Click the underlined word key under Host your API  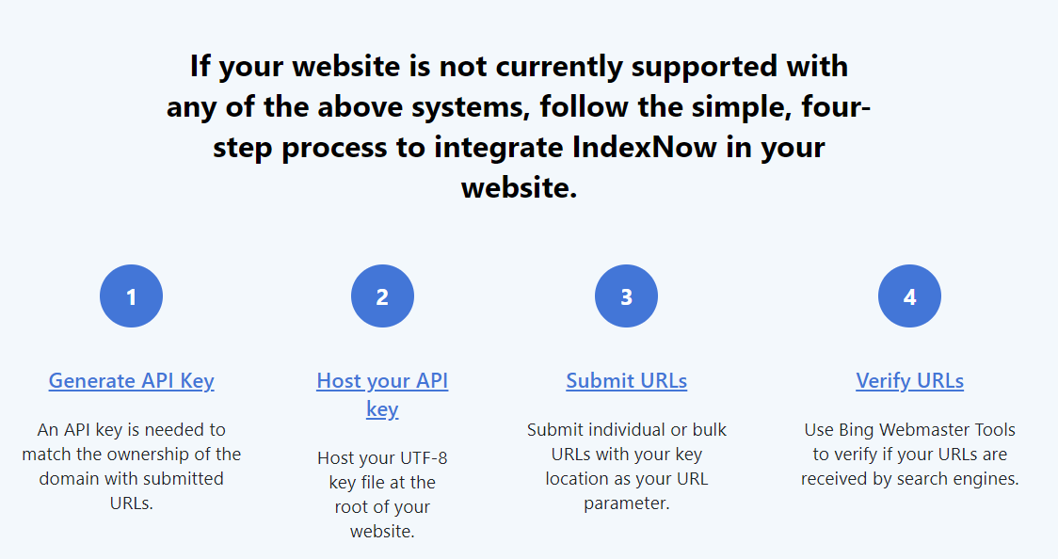pos(382,409)
